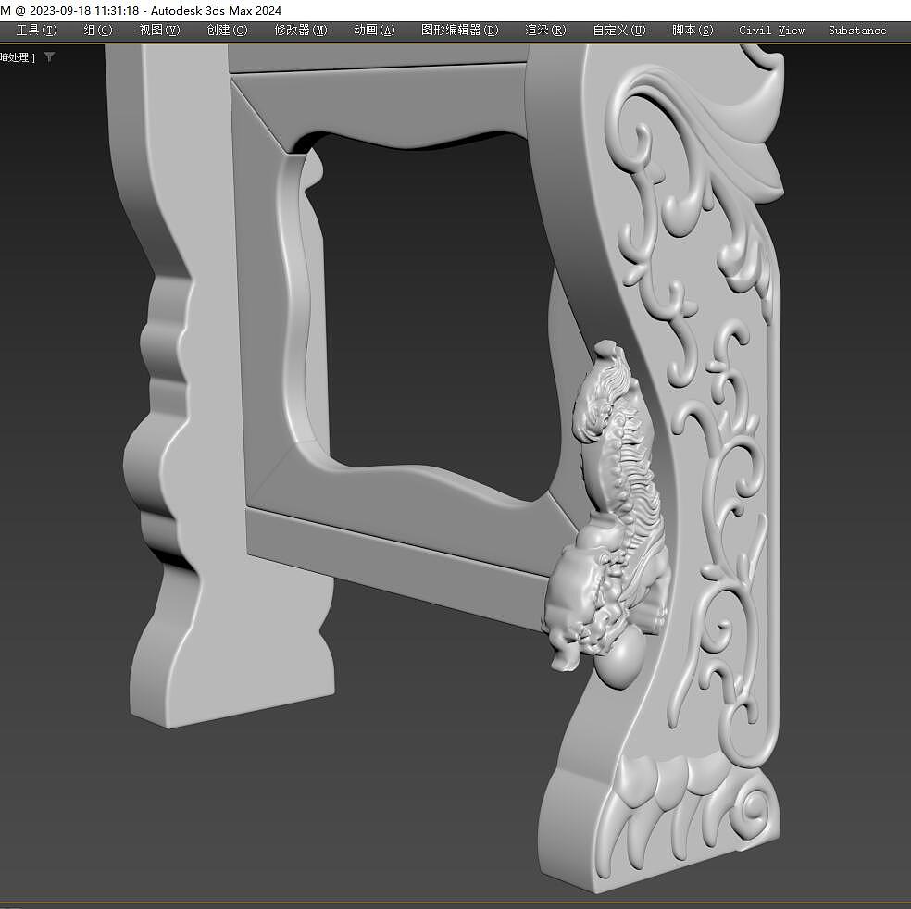Image resolution: width=911 pixels, height=909 pixels.
Task: Open the 修改器(M) menu
Action: [301, 30]
